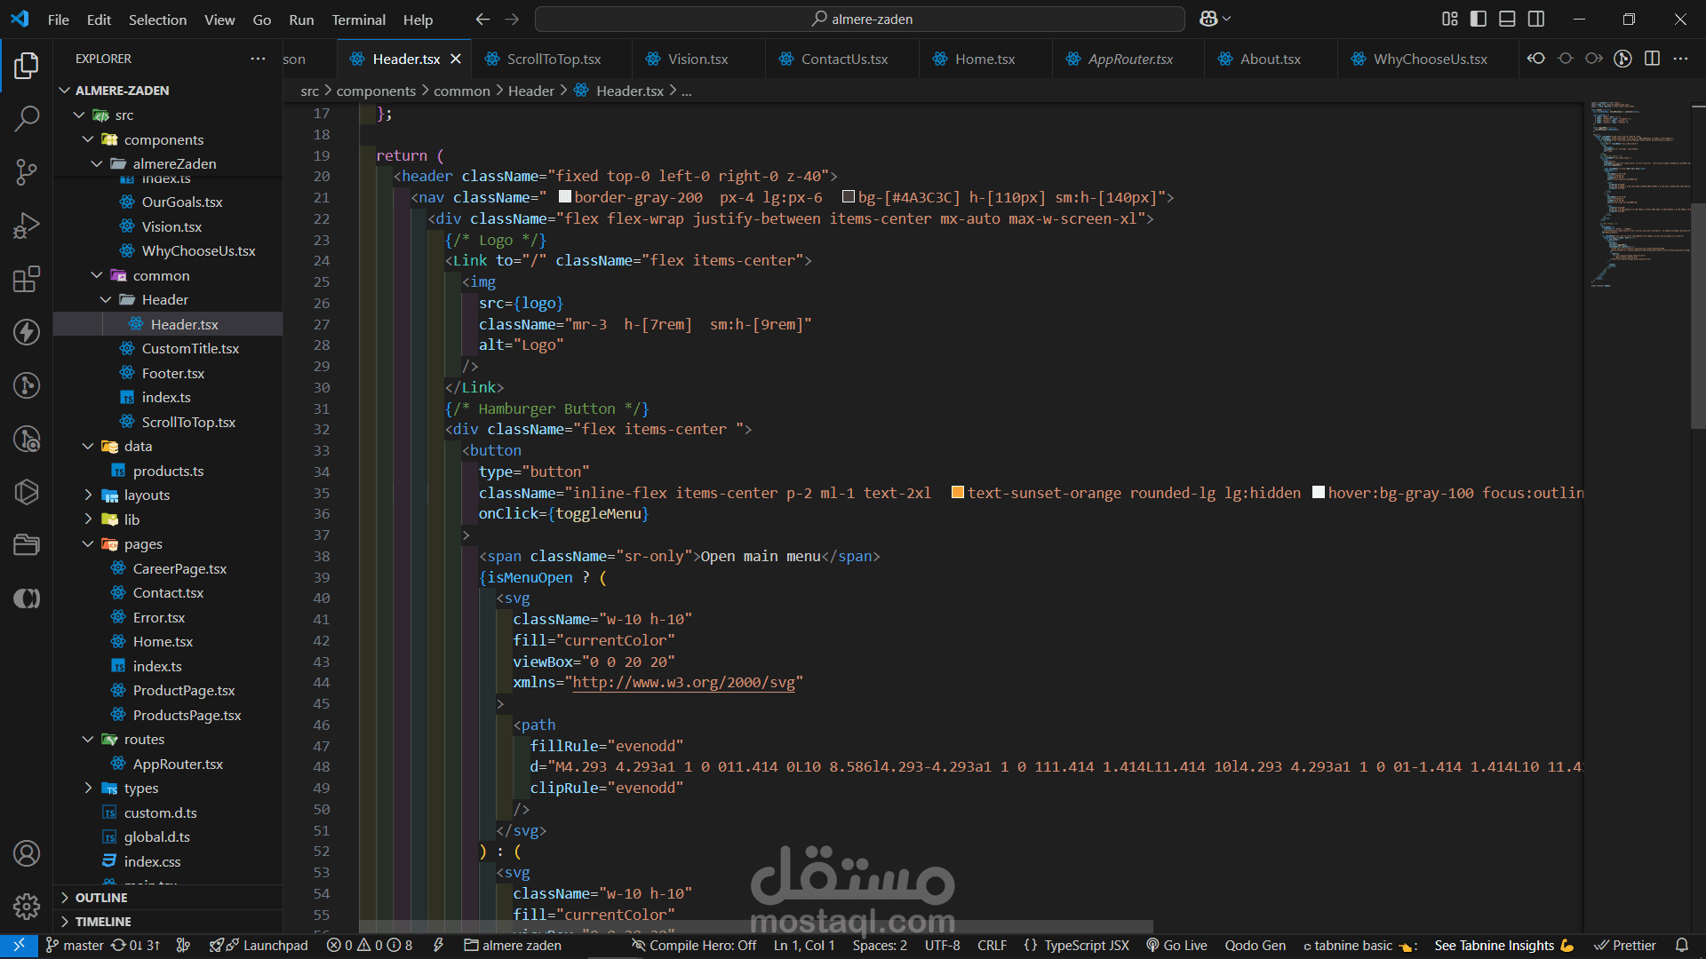The width and height of the screenshot is (1706, 959).
Task: Open the Run and Debug view
Action: [x=27, y=226]
